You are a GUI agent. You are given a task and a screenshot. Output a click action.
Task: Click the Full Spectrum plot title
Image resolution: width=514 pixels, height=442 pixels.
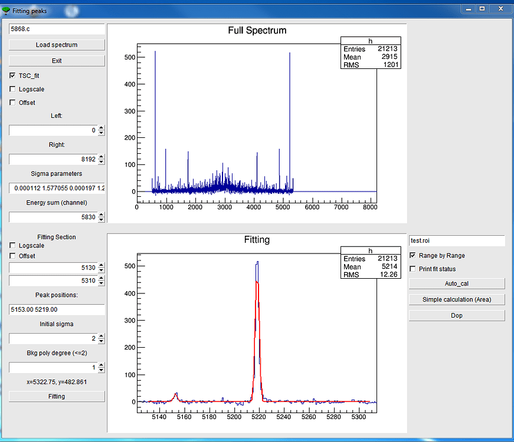tap(257, 31)
